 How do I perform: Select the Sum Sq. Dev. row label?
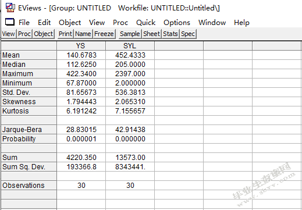coord(29,167)
